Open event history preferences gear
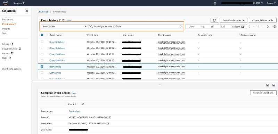 pyautogui.click(x=275, y=26)
